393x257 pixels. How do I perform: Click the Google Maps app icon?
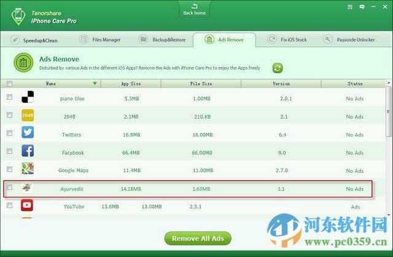click(28, 168)
